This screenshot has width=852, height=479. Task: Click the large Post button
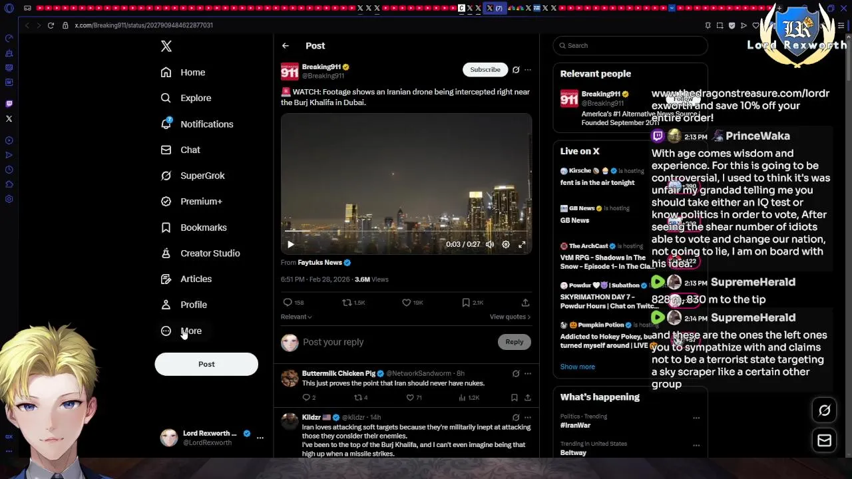206,364
